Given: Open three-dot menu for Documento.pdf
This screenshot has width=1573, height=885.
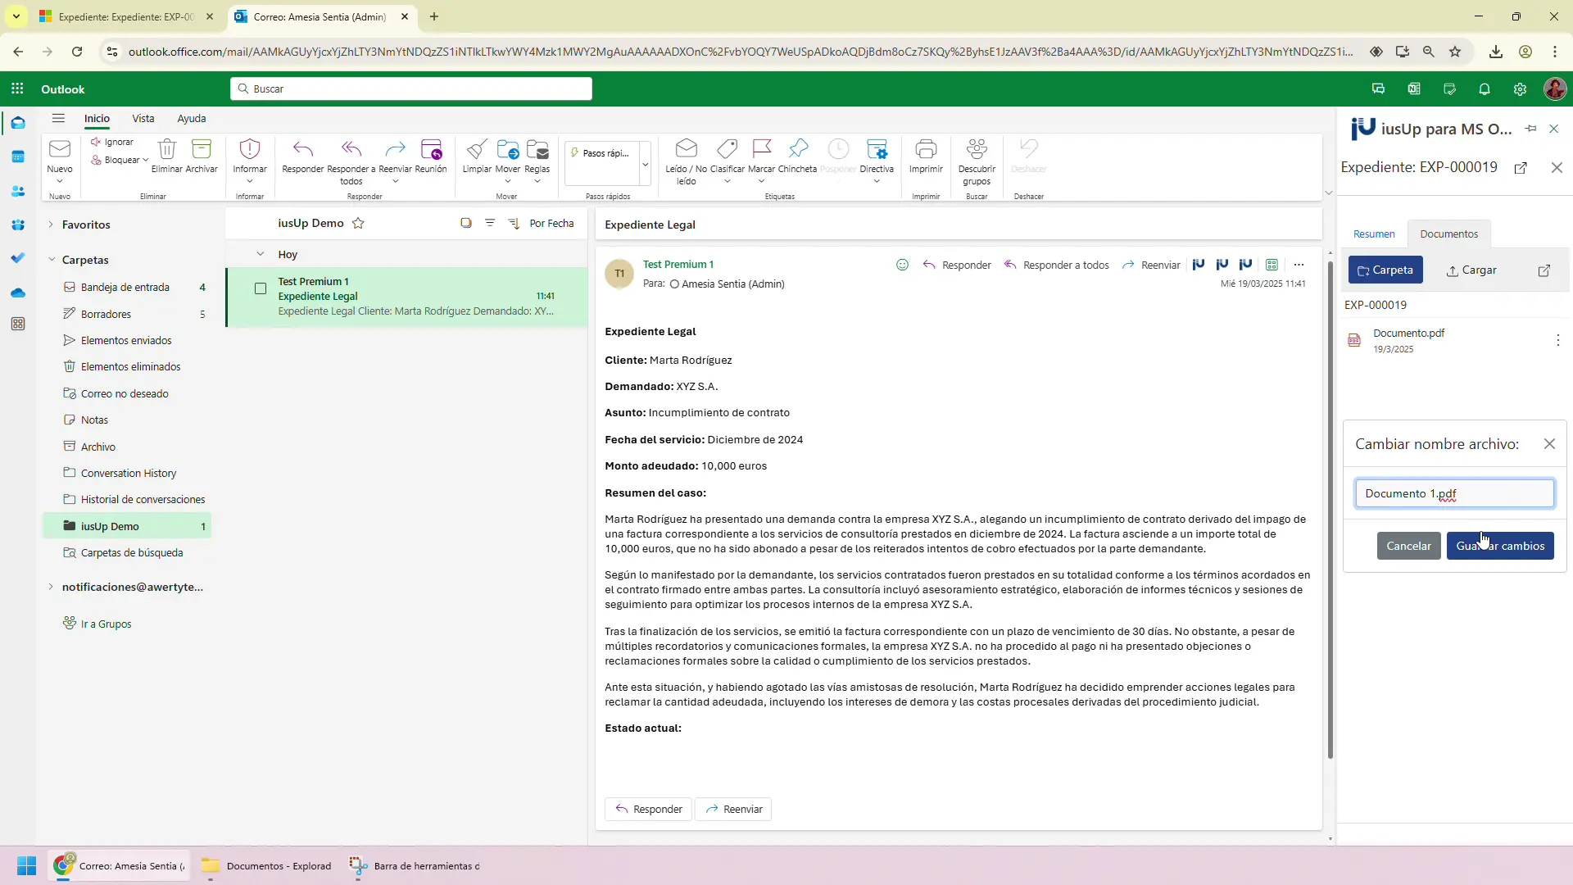Looking at the screenshot, I should (1557, 340).
